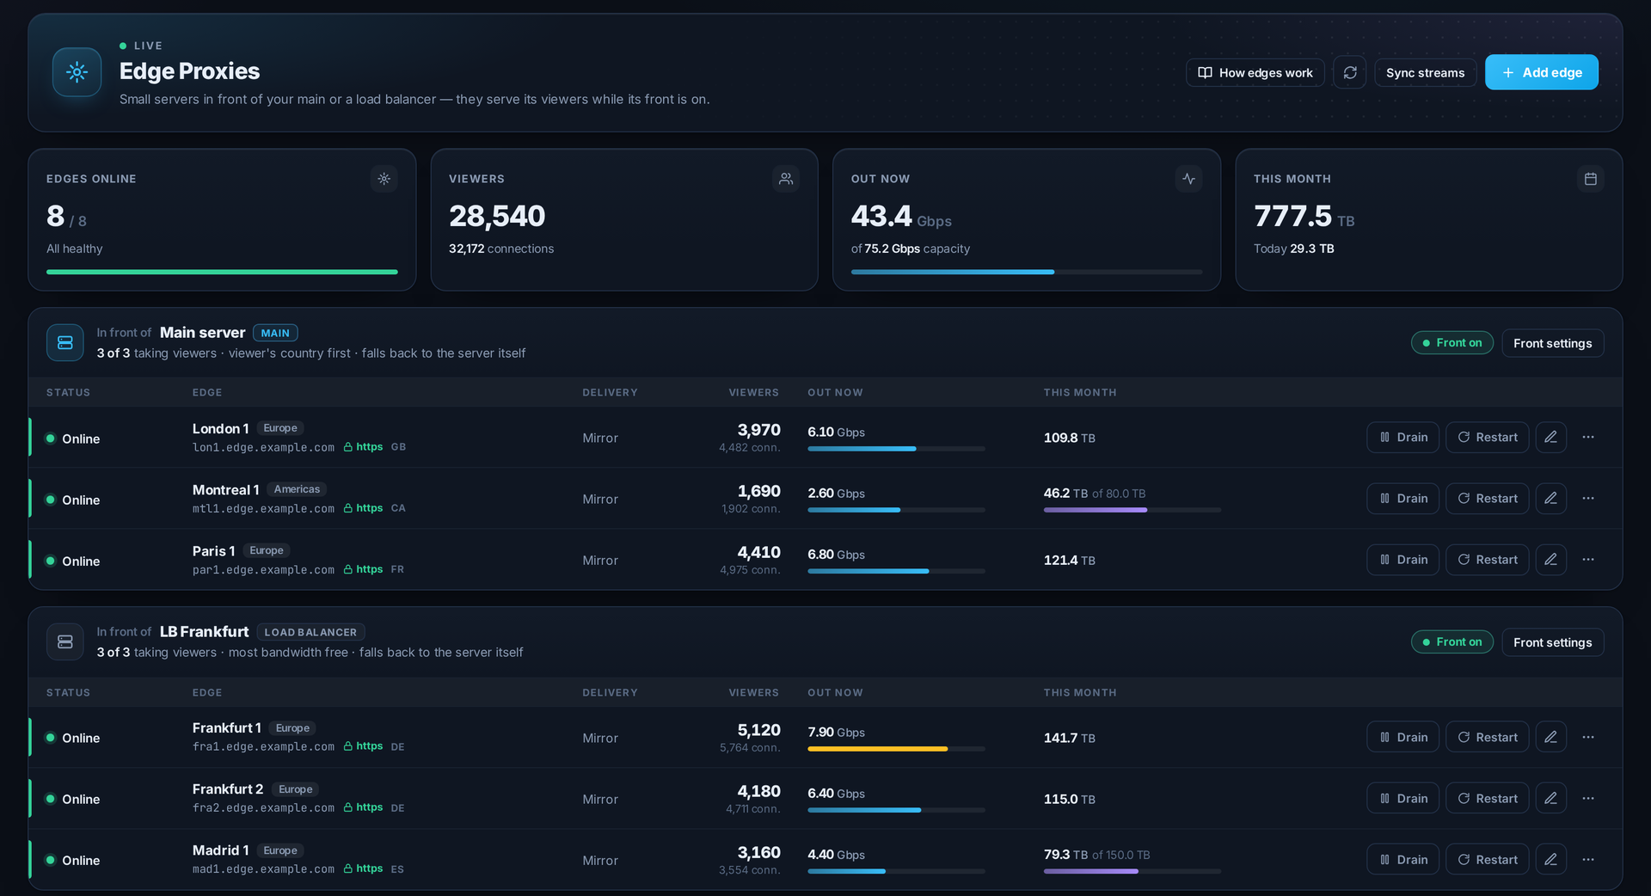This screenshot has height=896, width=1651.
Task: Click the LOAD BALANCER badge
Action: [310, 632]
